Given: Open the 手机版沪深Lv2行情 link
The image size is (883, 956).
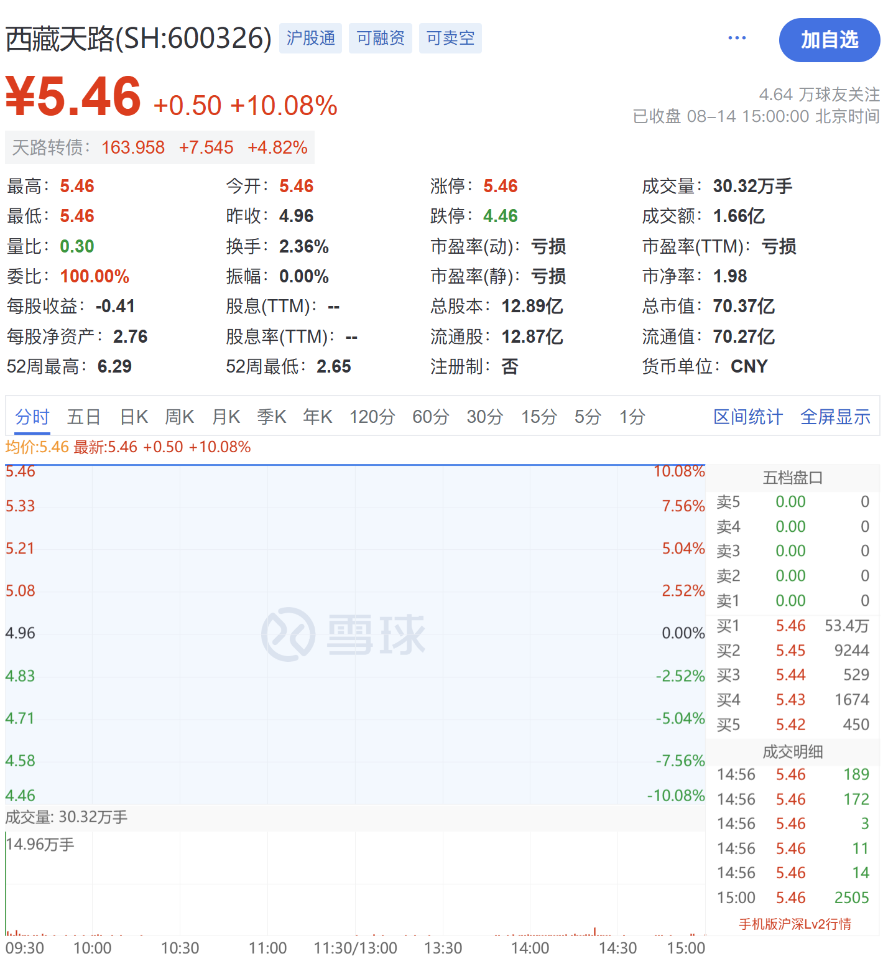Looking at the screenshot, I should tap(795, 924).
